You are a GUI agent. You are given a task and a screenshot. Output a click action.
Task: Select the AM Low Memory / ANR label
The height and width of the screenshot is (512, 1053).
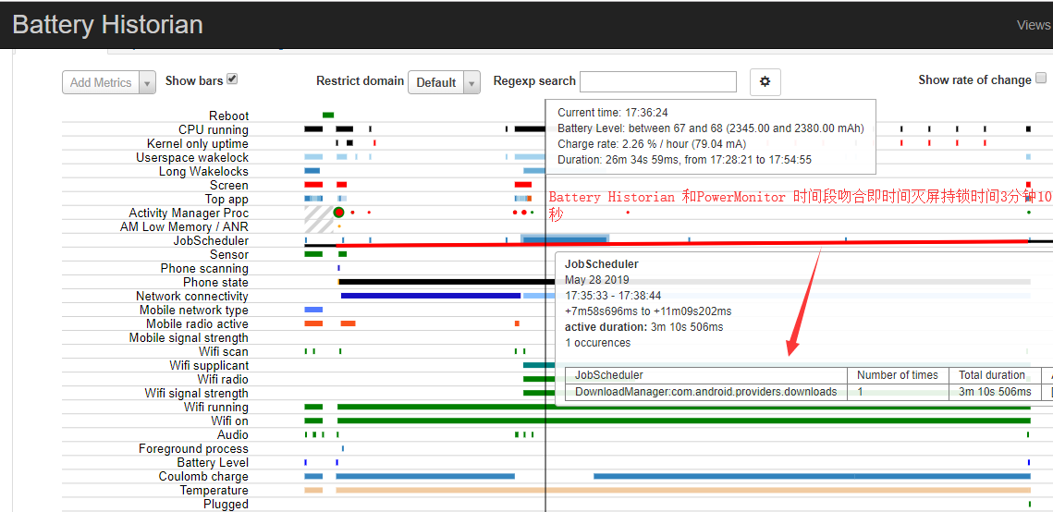(184, 226)
